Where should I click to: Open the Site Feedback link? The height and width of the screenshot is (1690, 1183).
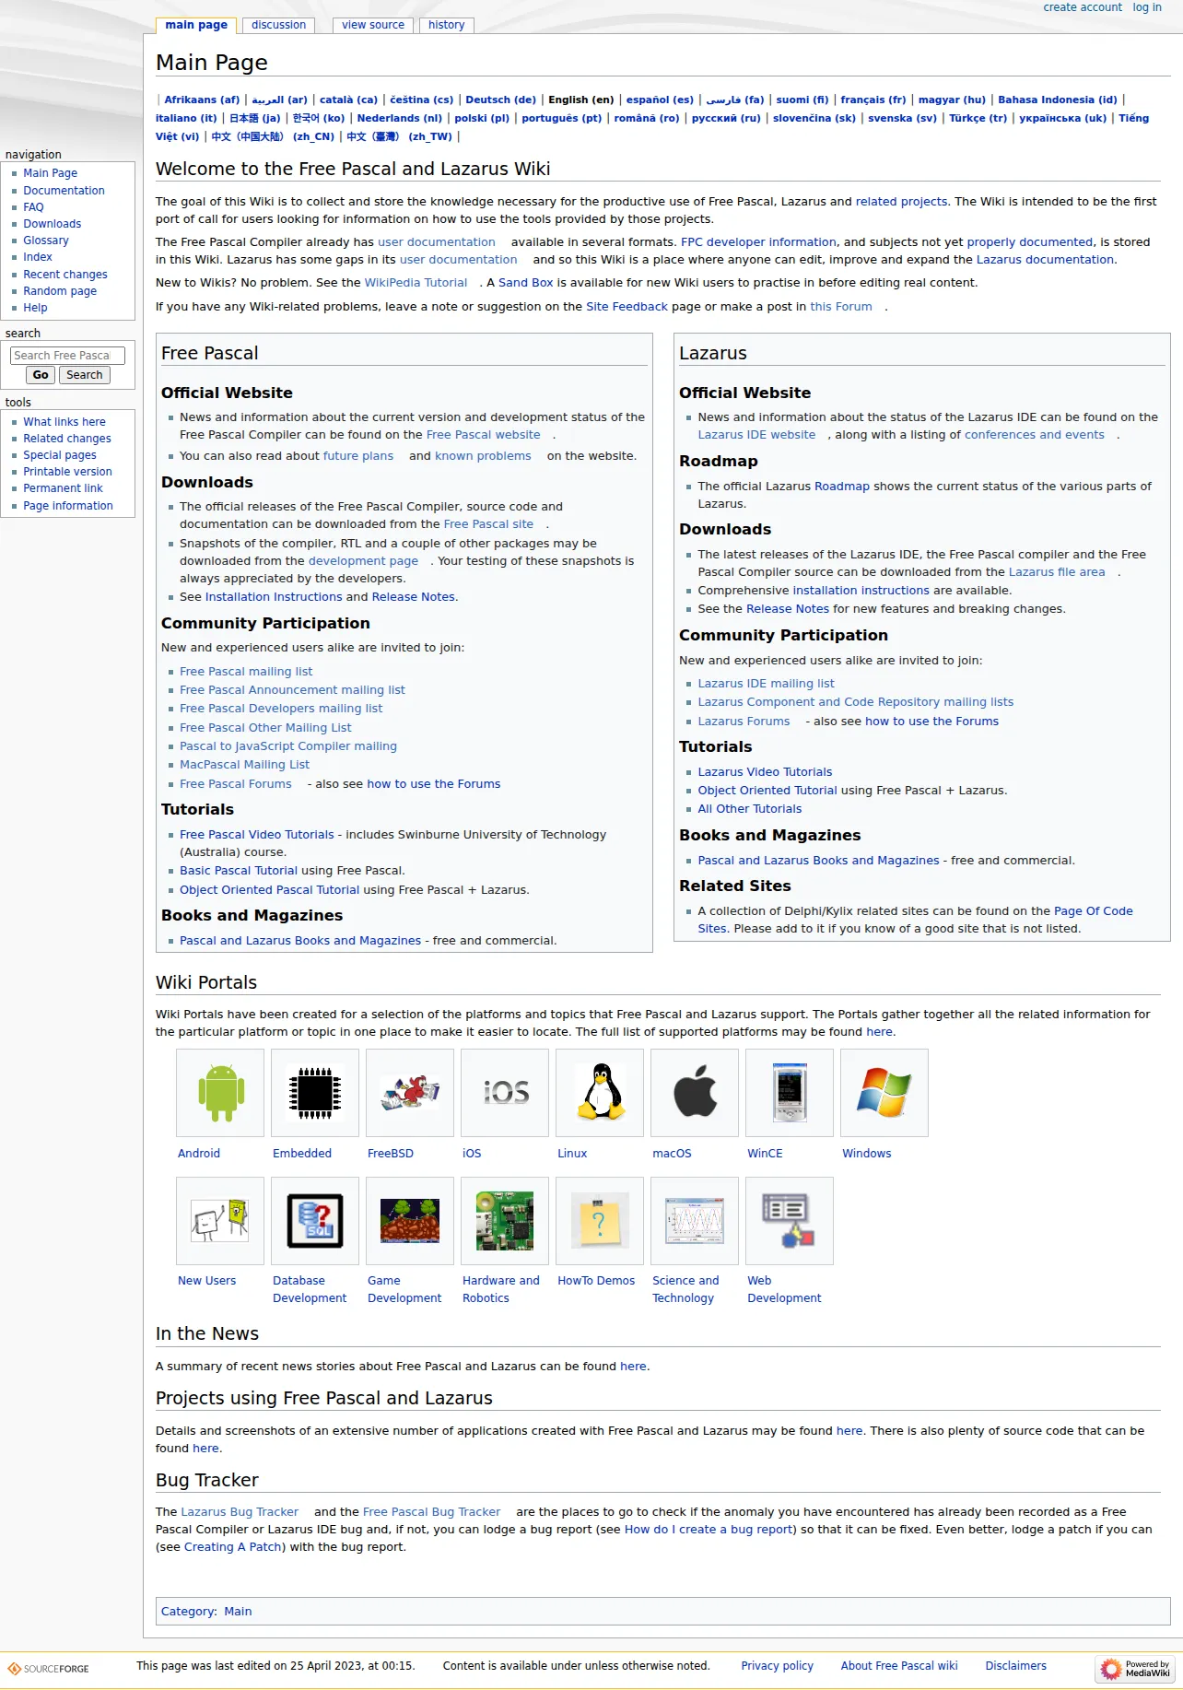point(627,307)
